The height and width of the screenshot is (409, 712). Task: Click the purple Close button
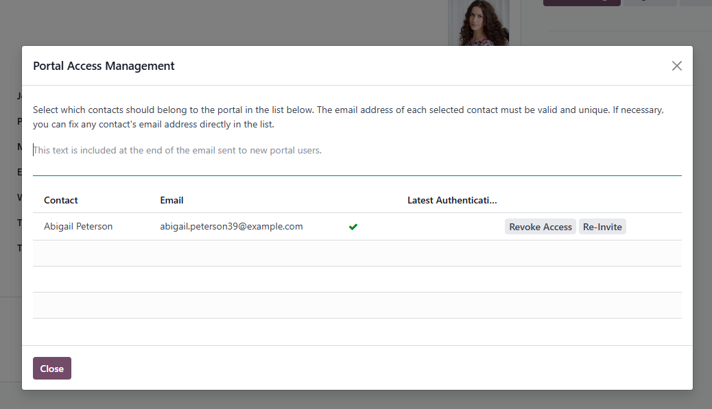51,368
